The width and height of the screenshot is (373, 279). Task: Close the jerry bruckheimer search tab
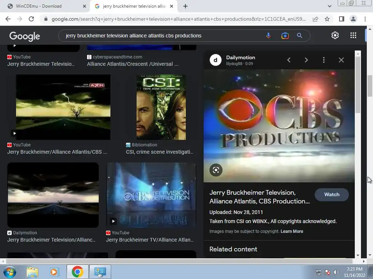point(172,6)
